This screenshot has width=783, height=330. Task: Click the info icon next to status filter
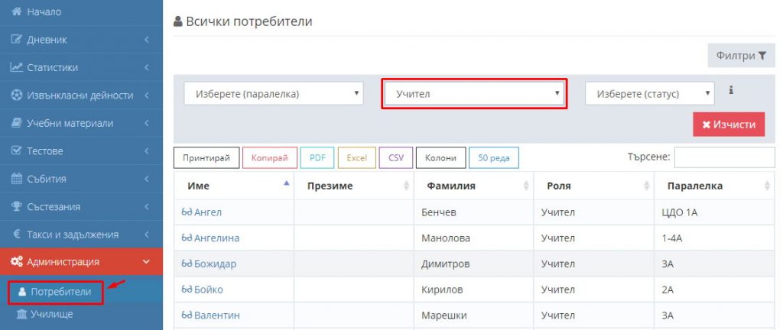(x=731, y=90)
